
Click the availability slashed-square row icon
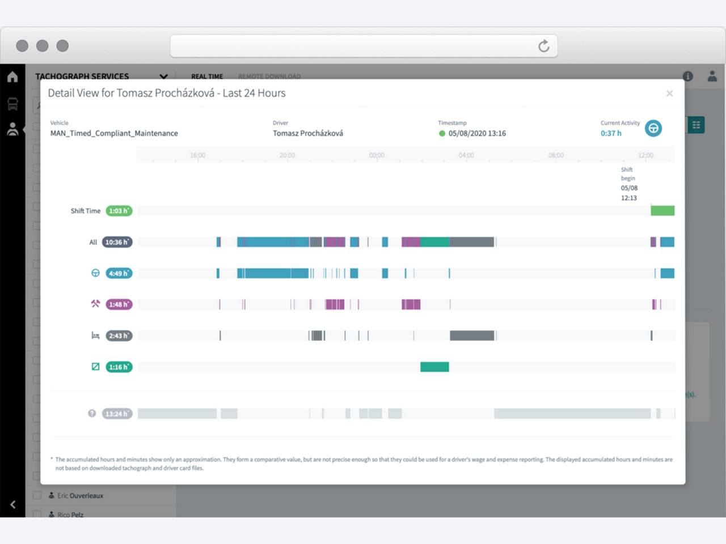pos(95,367)
